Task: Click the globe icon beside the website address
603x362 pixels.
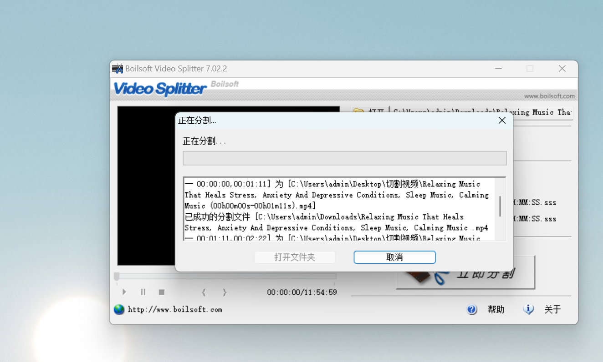Action: (119, 309)
